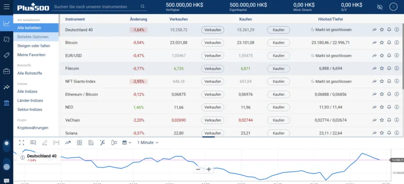Screen dimensions: 404x184
Task: Toggle favorite star for Deutschland 40
Action: pyautogui.click(x=382, y=30)
